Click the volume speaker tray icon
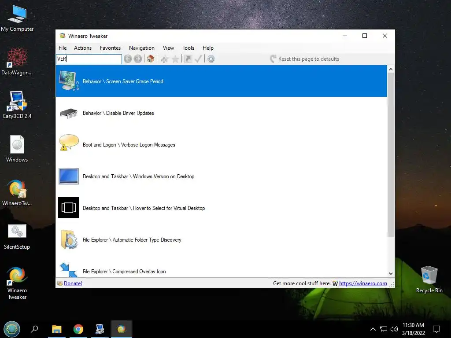Screen dimensions: 451x338 [394, 329]
